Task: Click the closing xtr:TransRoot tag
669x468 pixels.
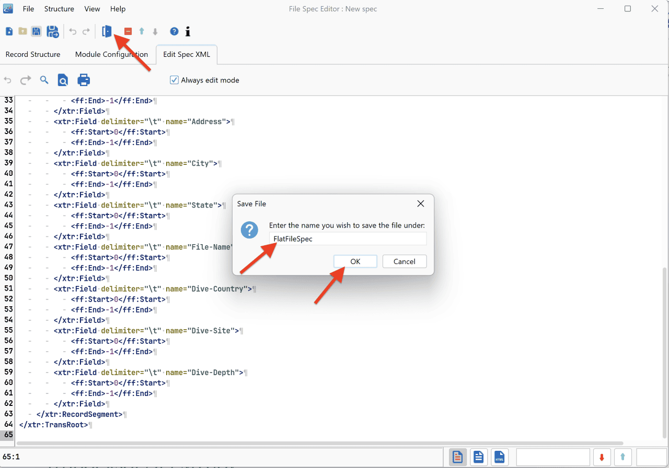Action: click(x=54, y=425)
